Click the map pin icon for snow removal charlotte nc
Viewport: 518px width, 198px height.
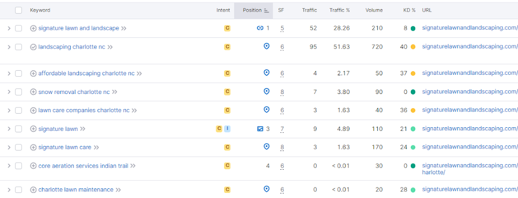click(x=267, y=91)
